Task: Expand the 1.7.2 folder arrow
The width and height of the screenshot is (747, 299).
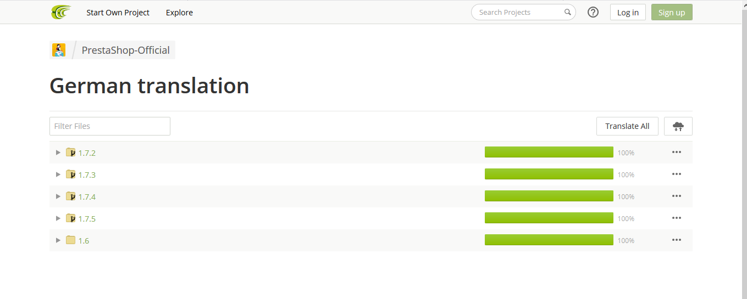Action: click(58, 152)
